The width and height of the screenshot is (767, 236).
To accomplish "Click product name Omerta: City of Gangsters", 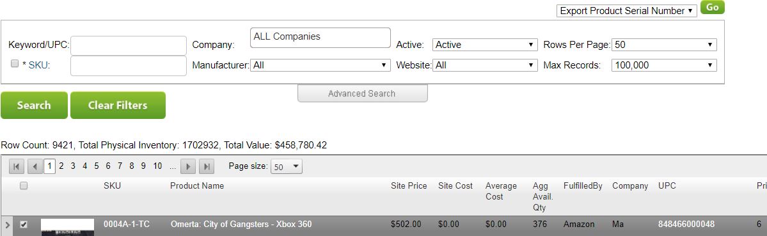I will (x=241, y=224).
